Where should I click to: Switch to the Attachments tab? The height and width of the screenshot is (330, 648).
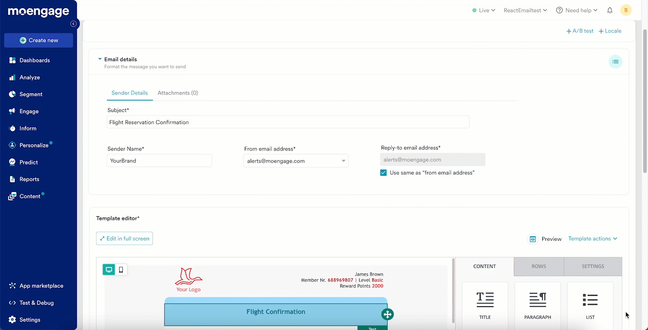pos(177,93)
